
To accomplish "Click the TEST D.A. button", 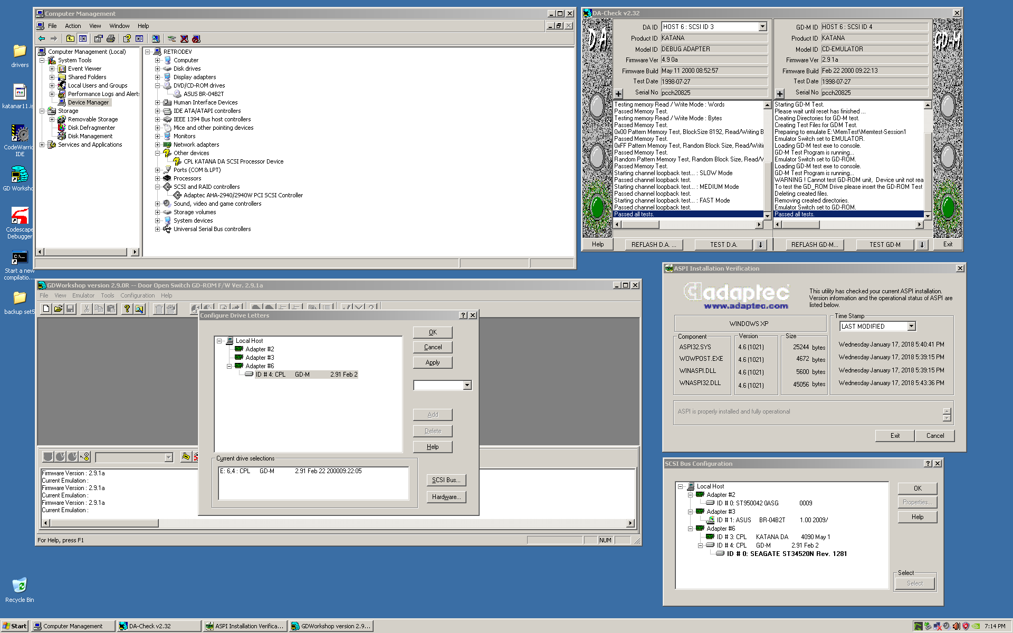I will click(723, 244).
